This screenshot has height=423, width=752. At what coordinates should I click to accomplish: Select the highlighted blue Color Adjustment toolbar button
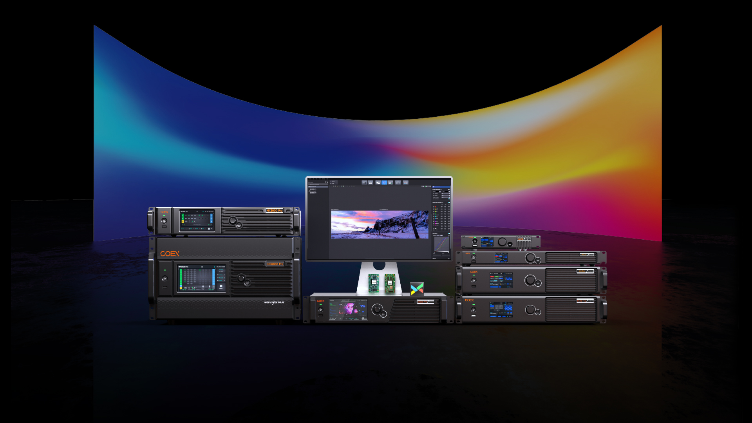coord(384,183)
